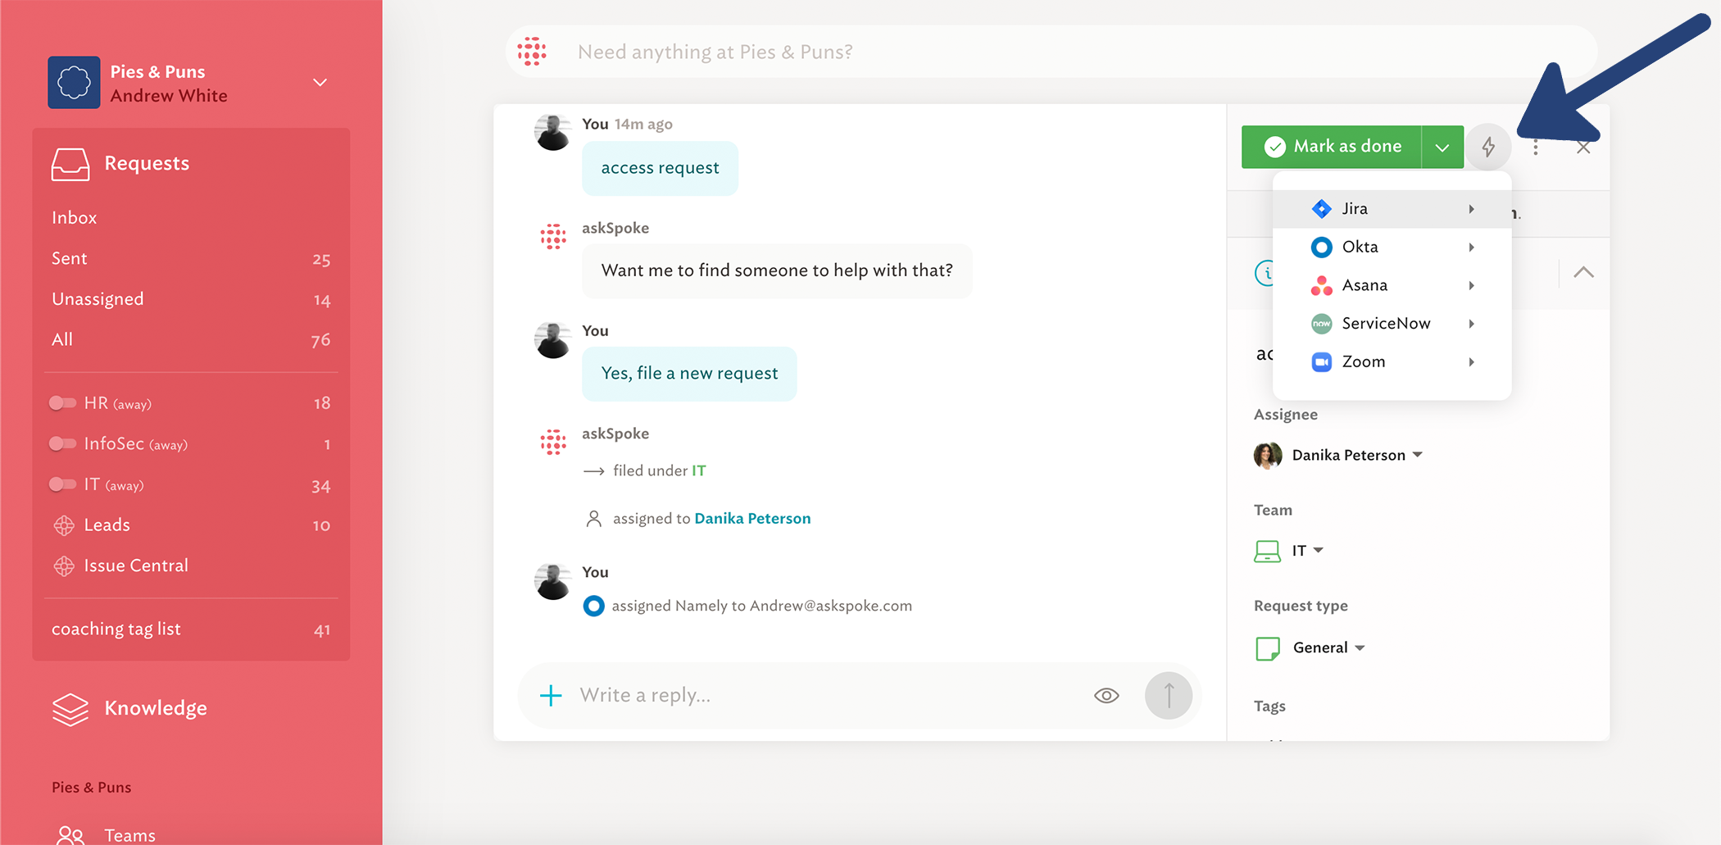Open the Danika Peterson link in conversation
The height and width of the screenshot is (845, 1721).
[x=752, y=519]
